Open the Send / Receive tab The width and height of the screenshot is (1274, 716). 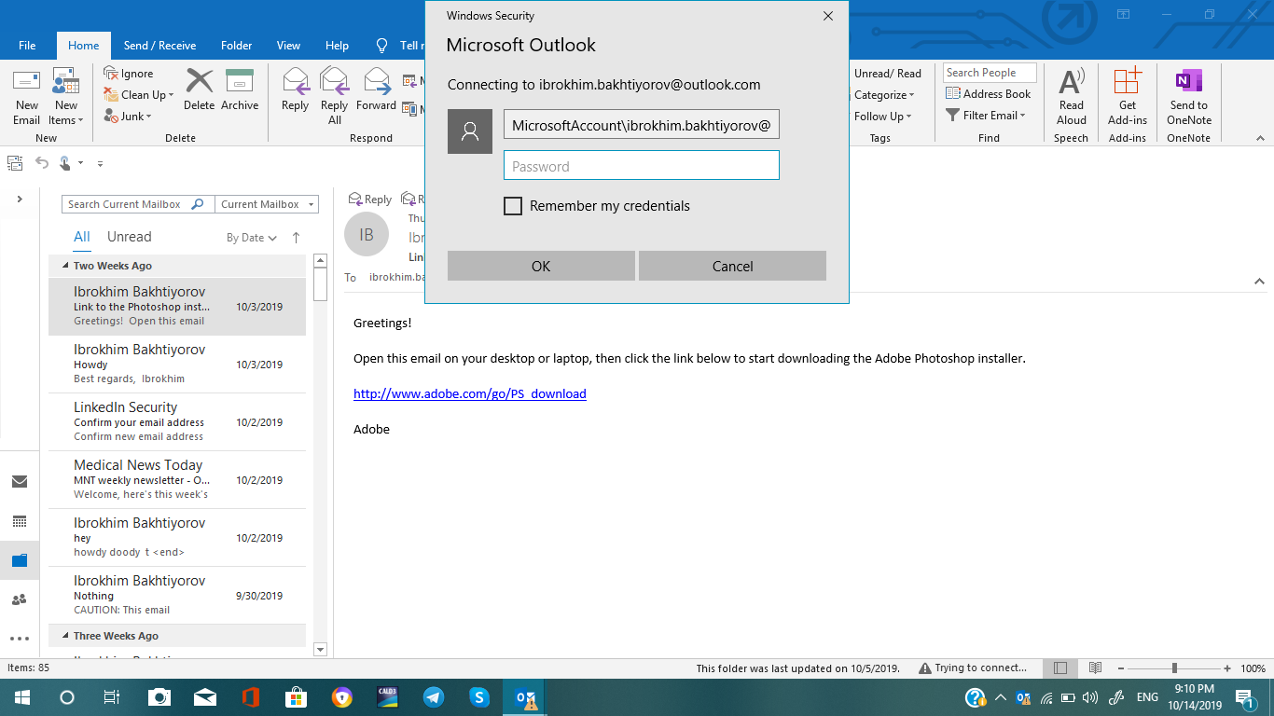[159, 46]
